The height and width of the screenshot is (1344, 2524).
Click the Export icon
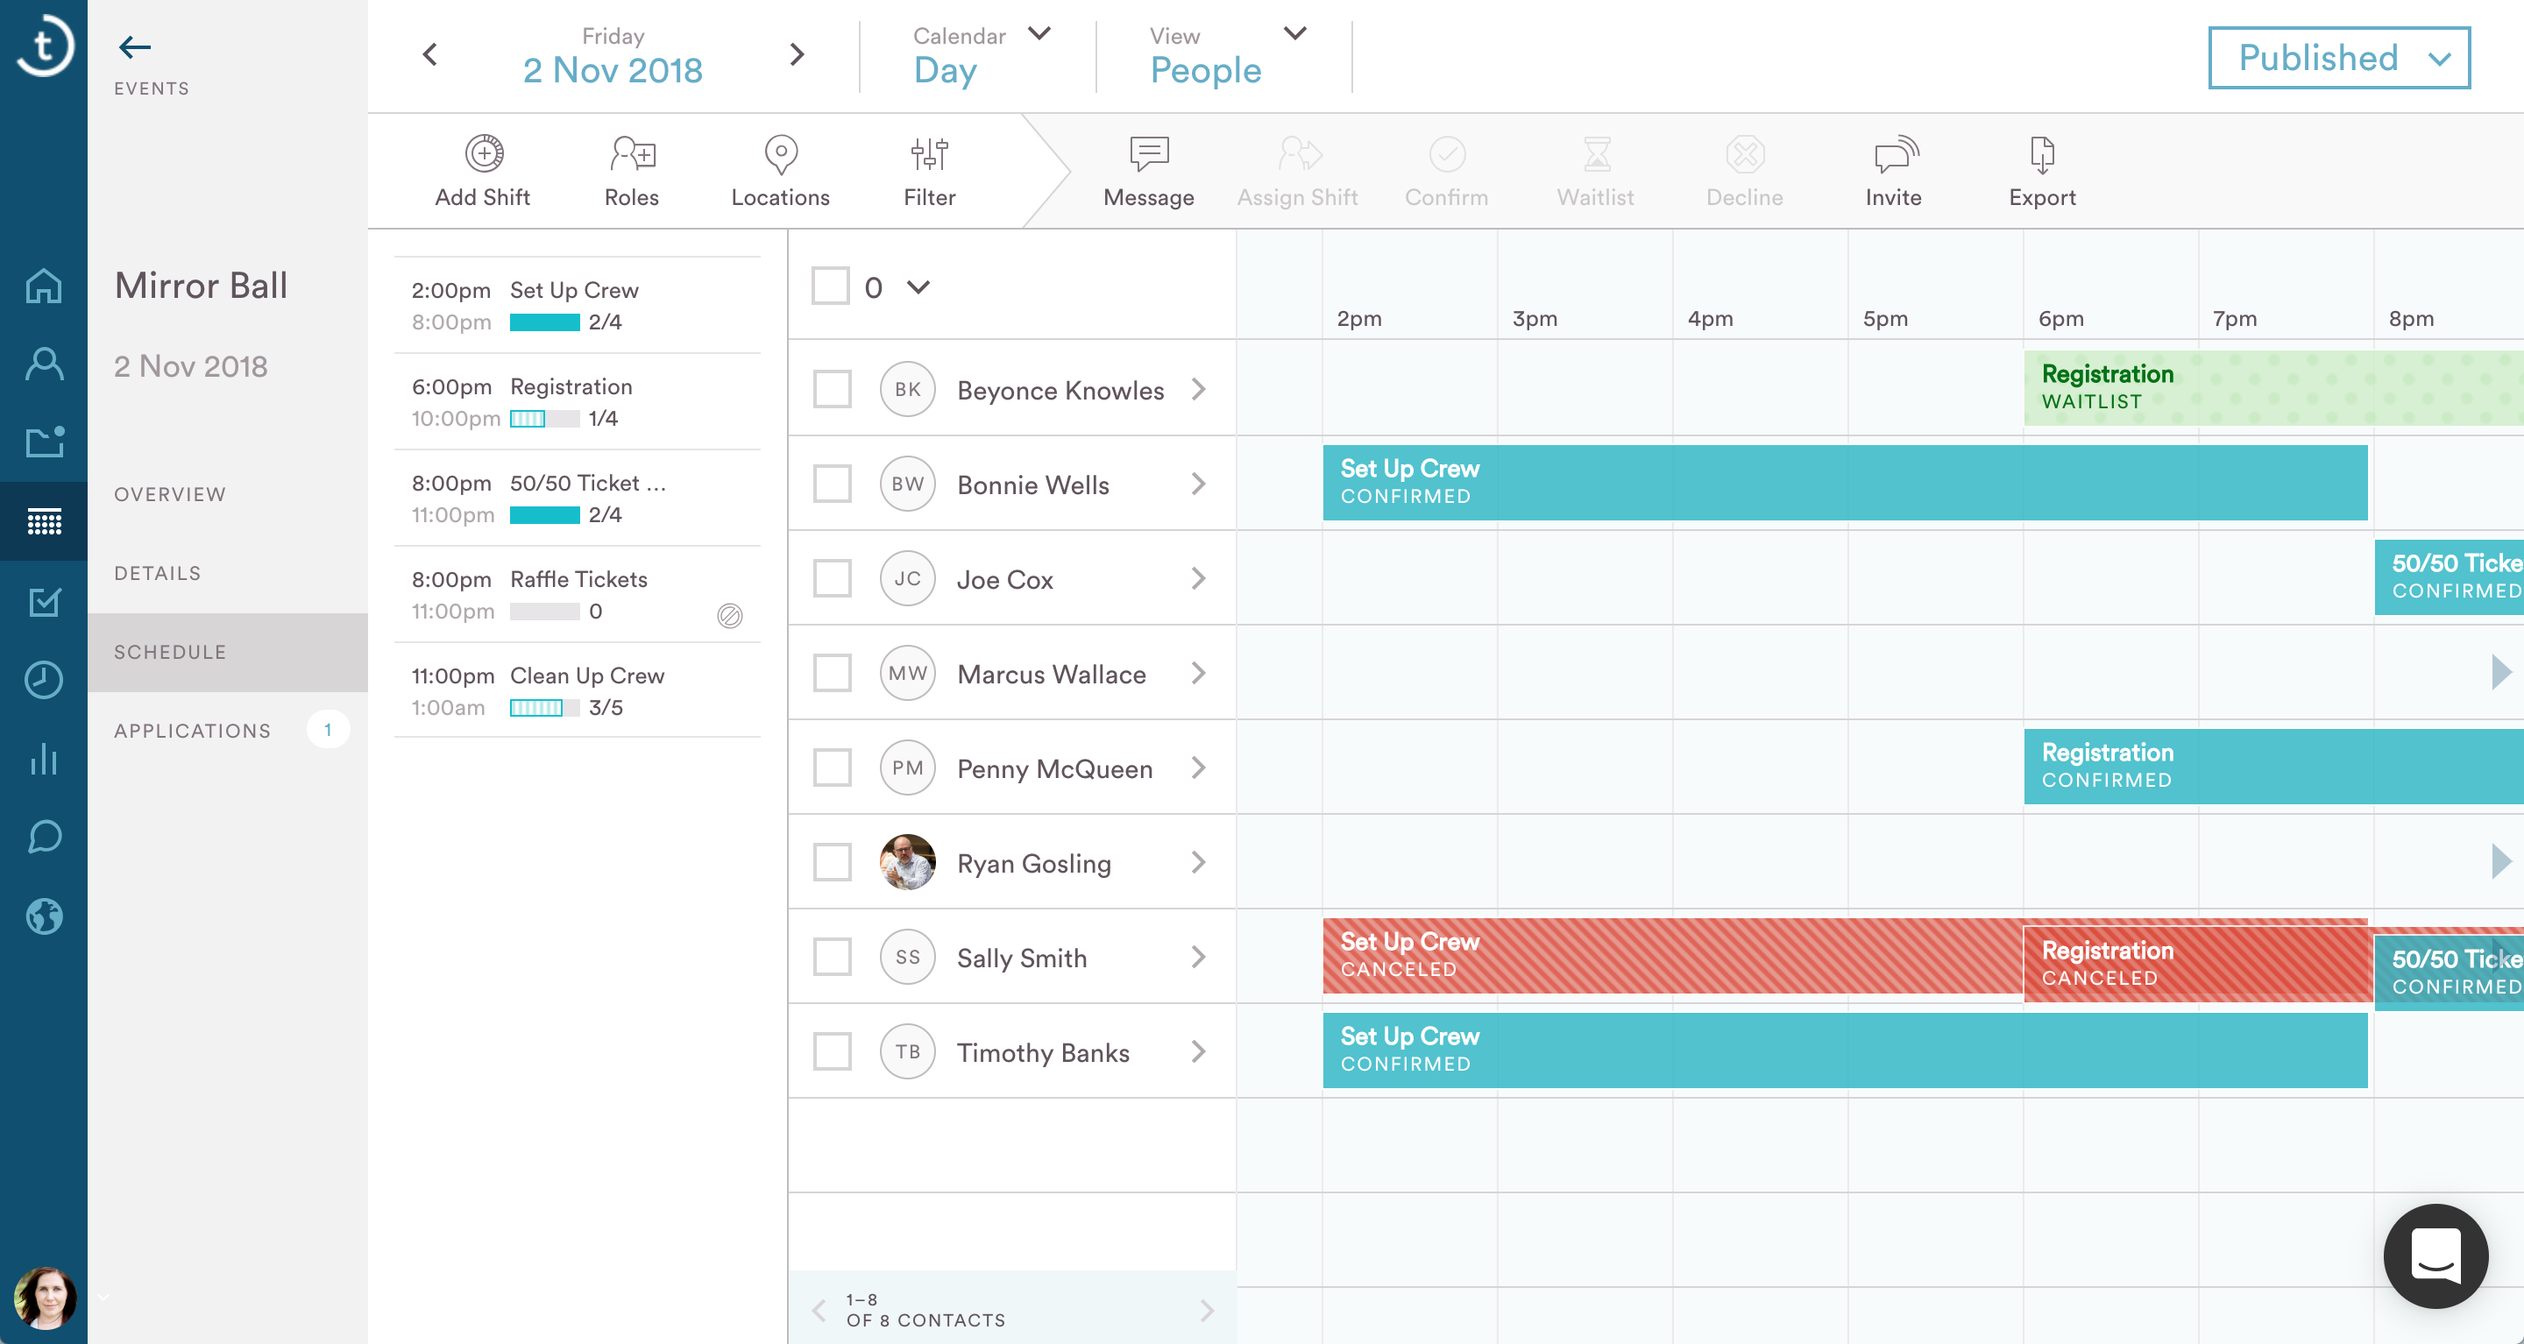click(2042, 155)
